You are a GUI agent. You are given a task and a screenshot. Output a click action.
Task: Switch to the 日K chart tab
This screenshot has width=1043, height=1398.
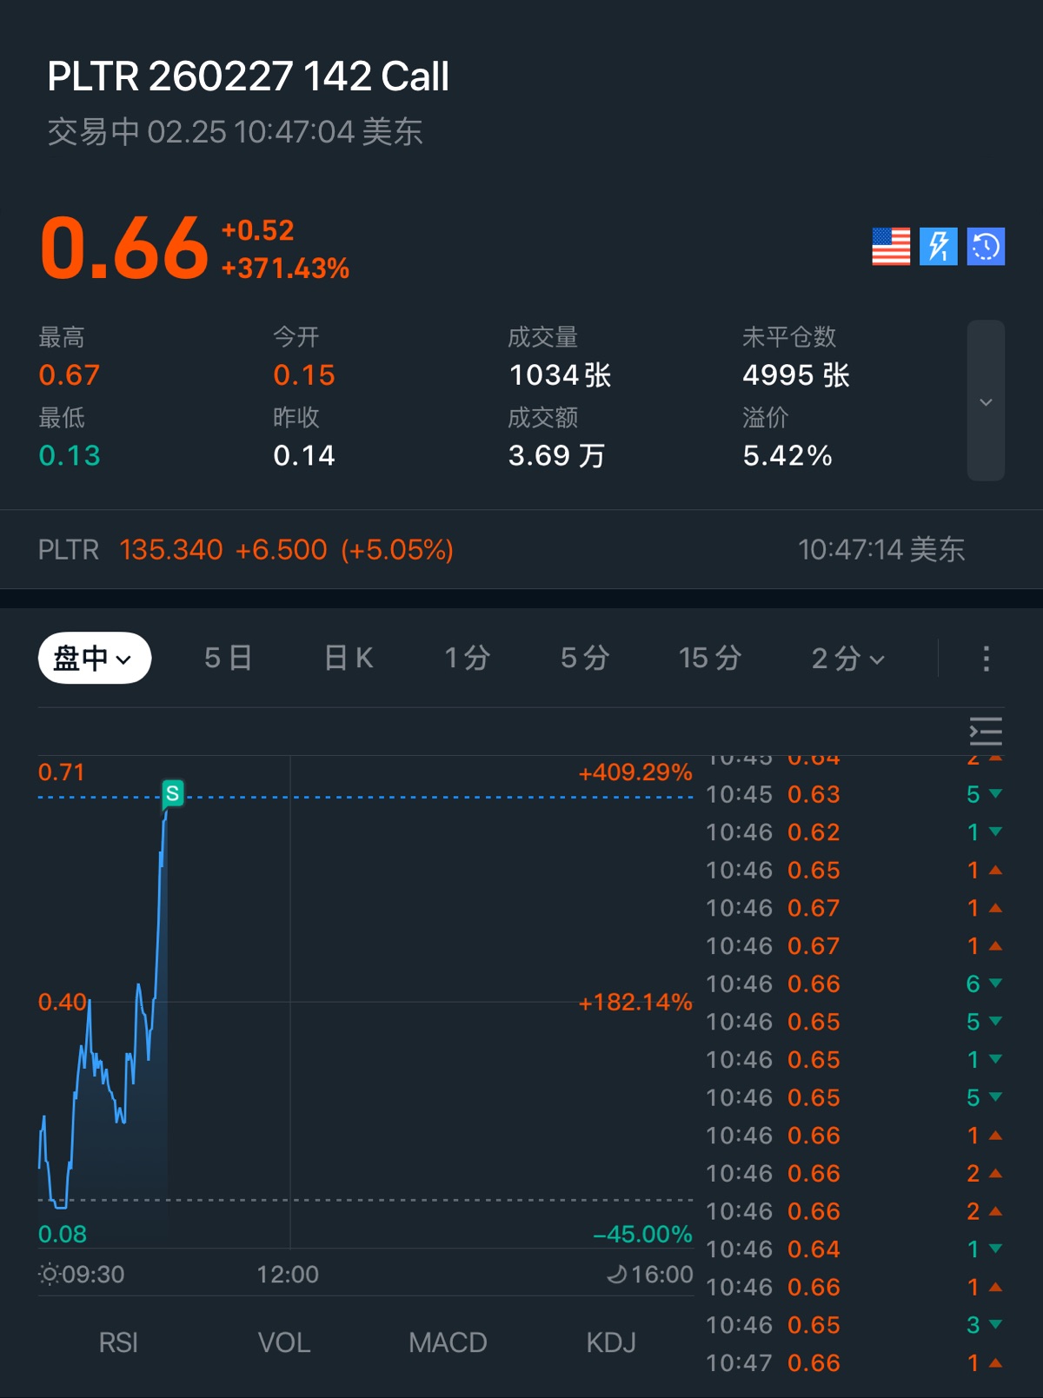coord(349,659)
